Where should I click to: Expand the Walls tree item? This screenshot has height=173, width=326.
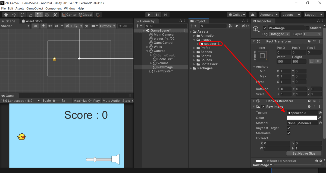pos(148,47)
